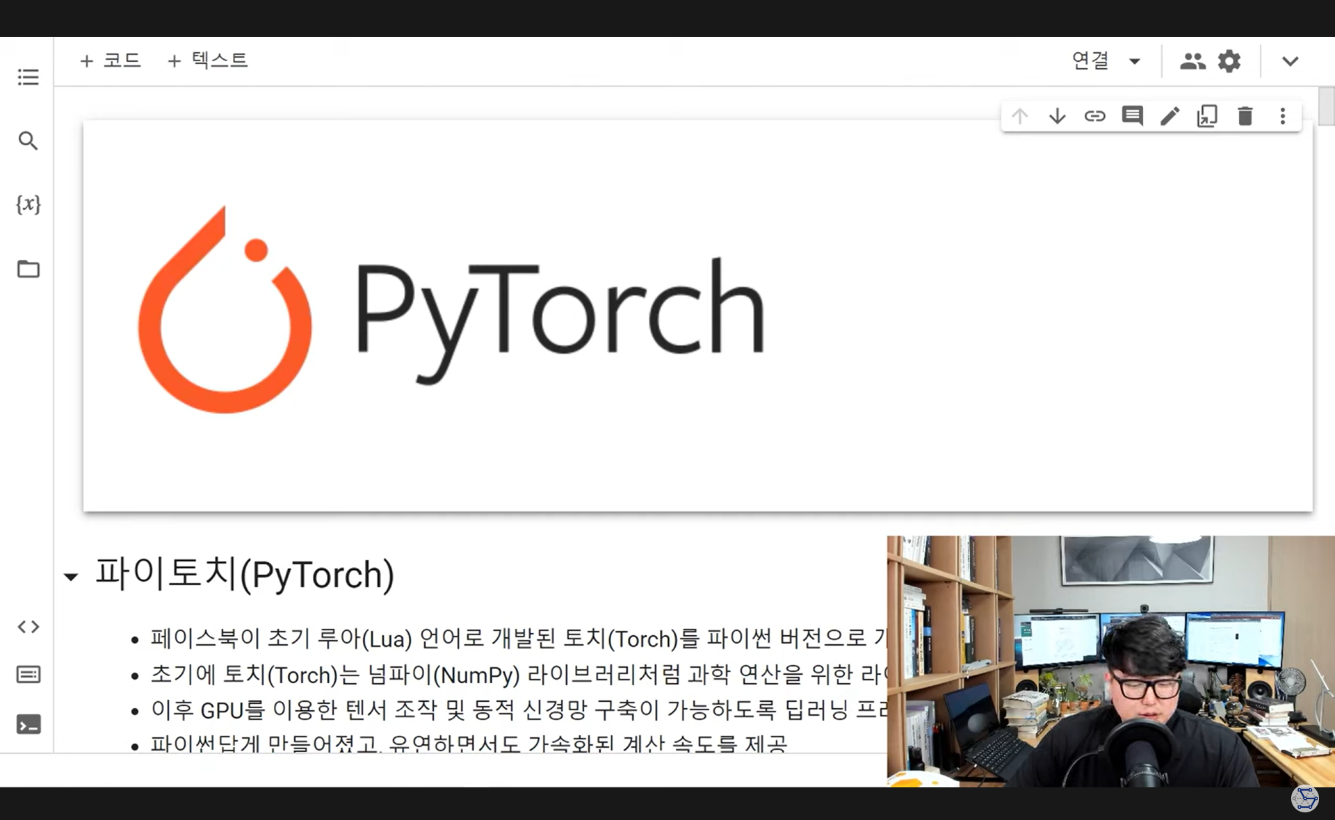This screenshot has width=1335, height=820.
Task: Move cell down with arrow icon
Action: coord(1057,116)
